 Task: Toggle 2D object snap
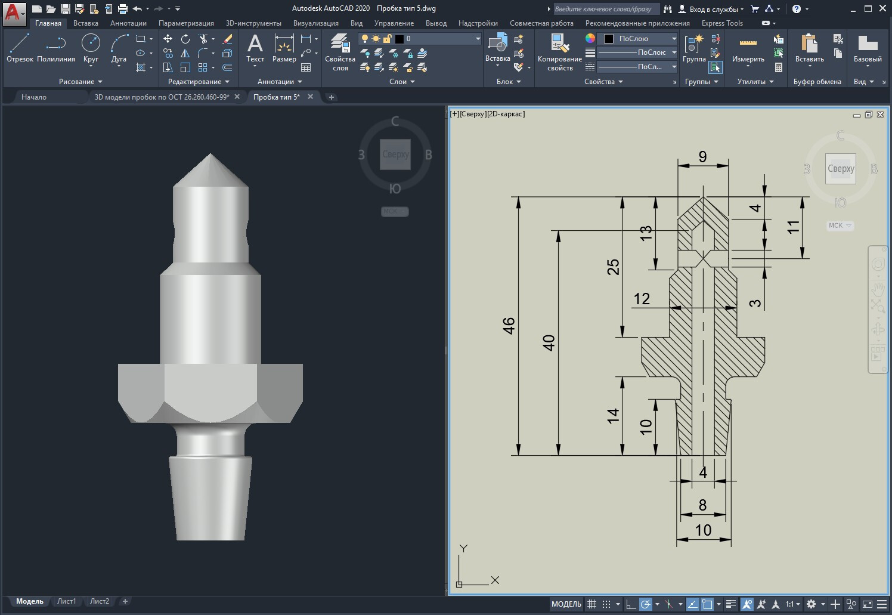pyautogui.click(x=707, y=604)
